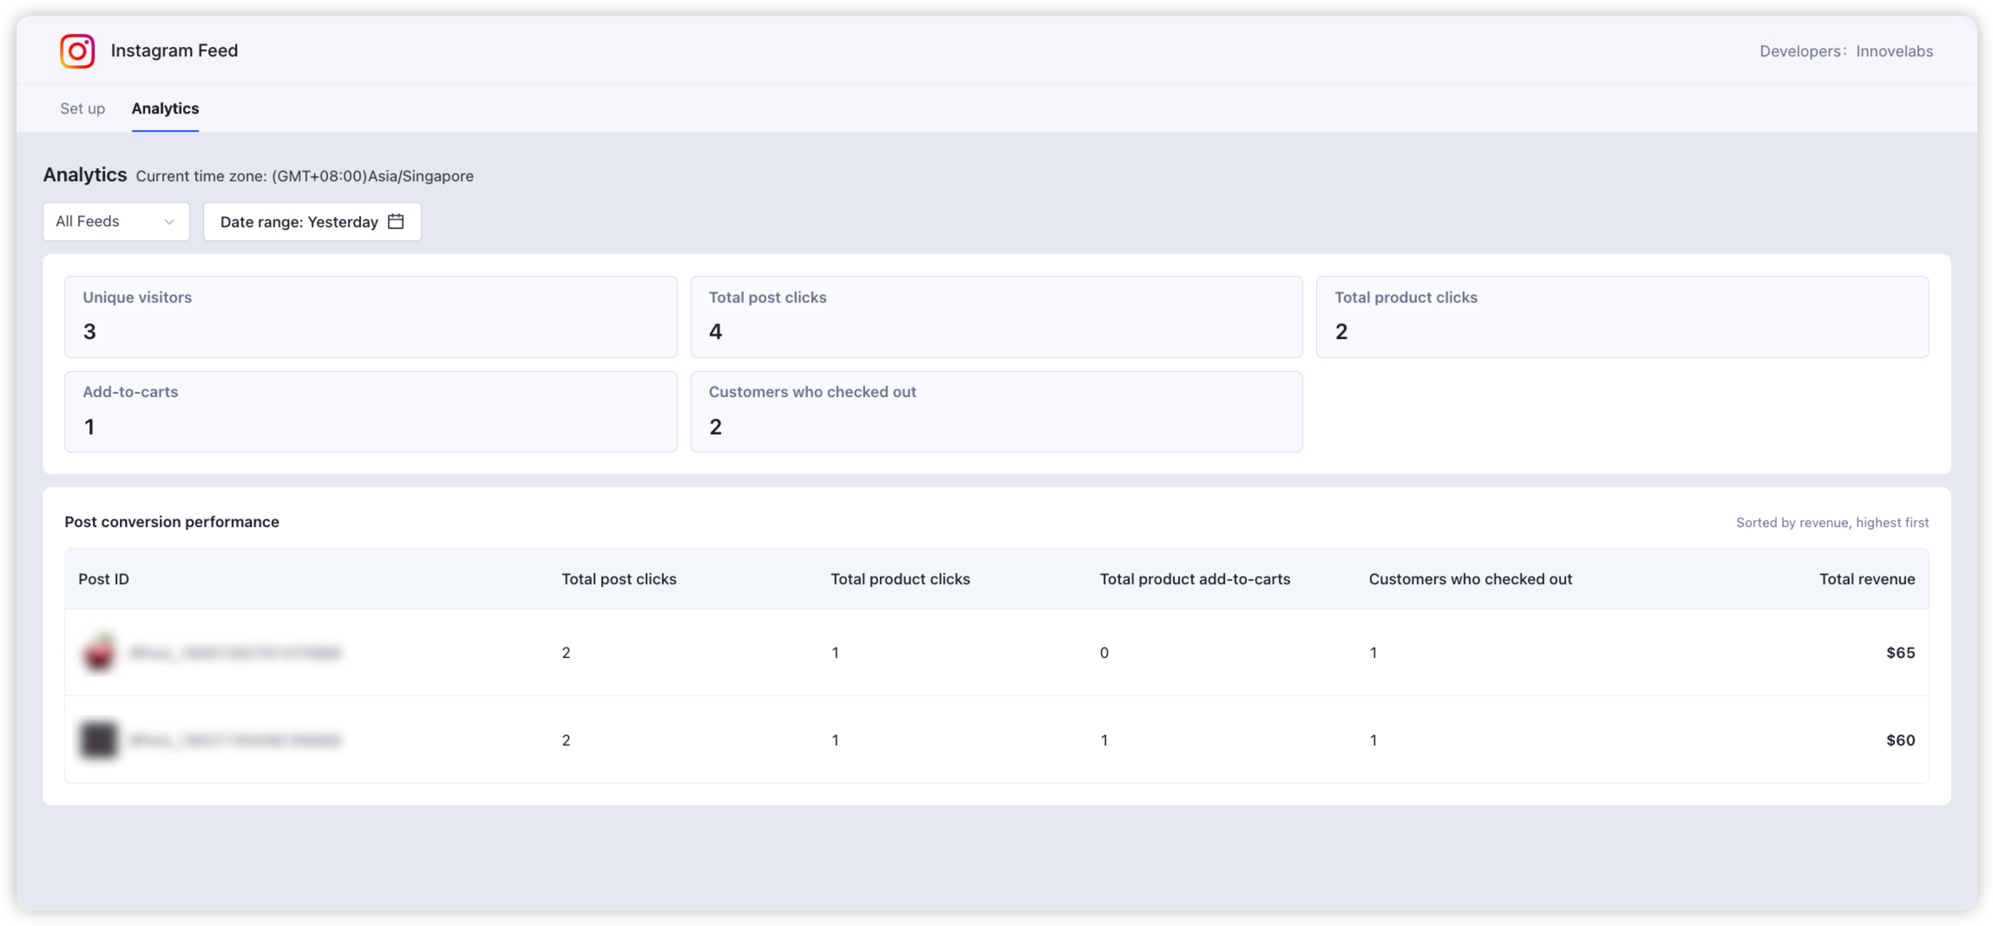Click the Innovelabs developer link
Image resolution: width=1993 pixels, height=926 pixels.
tap(1894, 51)
